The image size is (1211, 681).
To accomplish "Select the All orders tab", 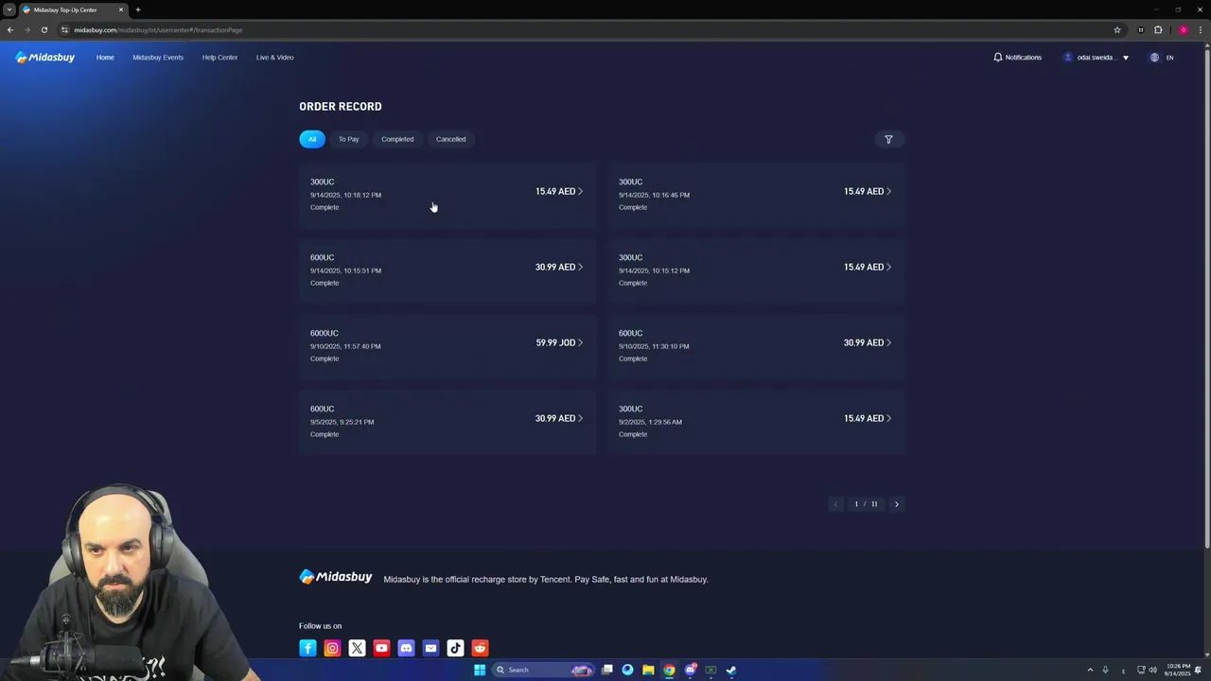I will point(312,139).
